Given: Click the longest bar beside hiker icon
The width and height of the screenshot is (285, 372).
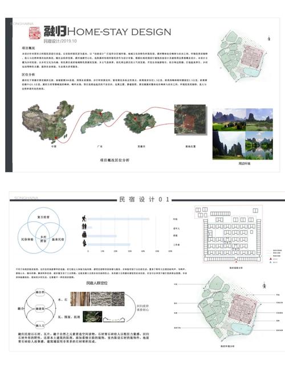Looking at the screenshot, I should pos(119,219).
